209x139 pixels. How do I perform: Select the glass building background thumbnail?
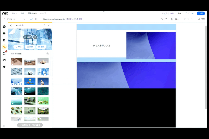coord(43,71)
